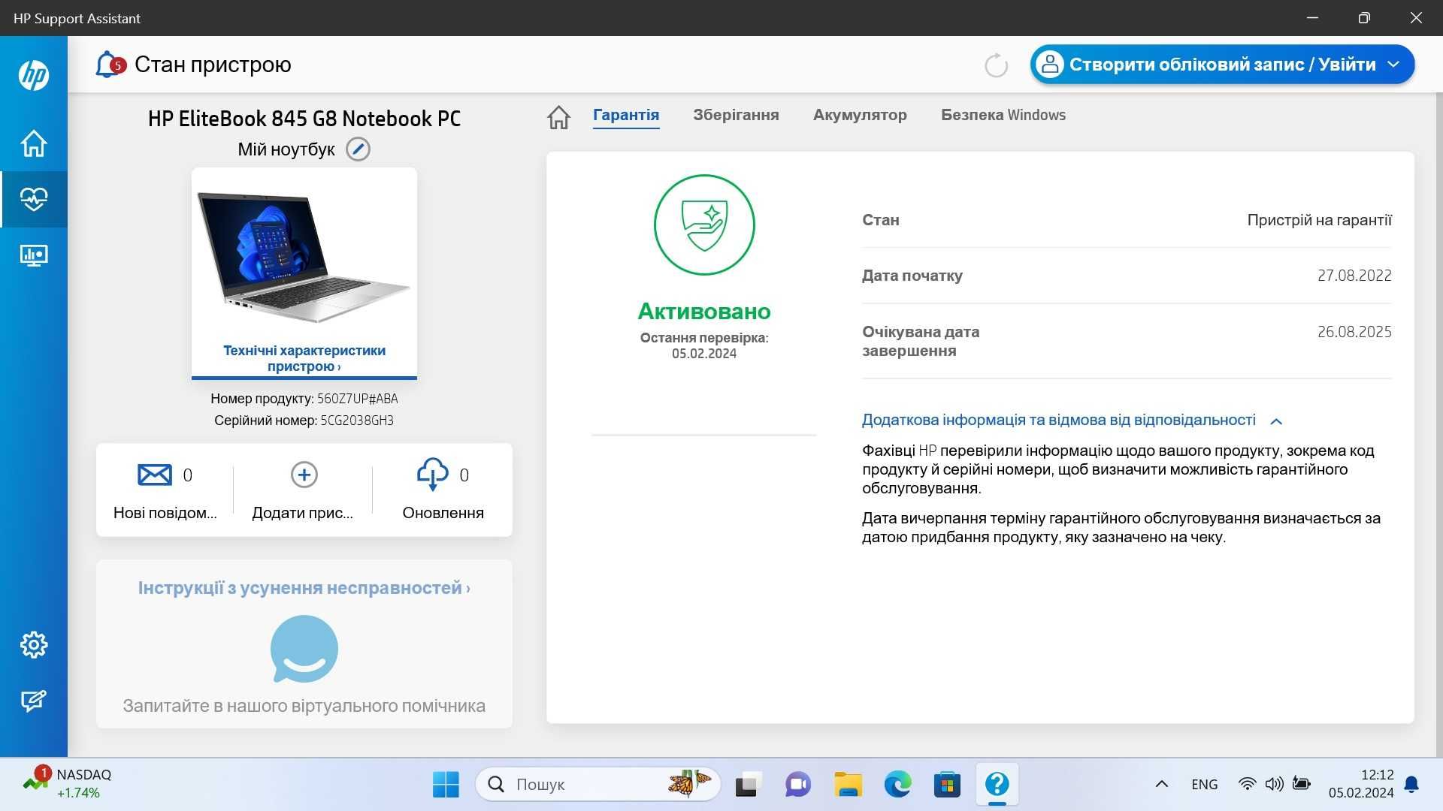This screenshot has width=1443, height=811.
Task: Open File Explorer from taskbar
Action: pos(848,785)
